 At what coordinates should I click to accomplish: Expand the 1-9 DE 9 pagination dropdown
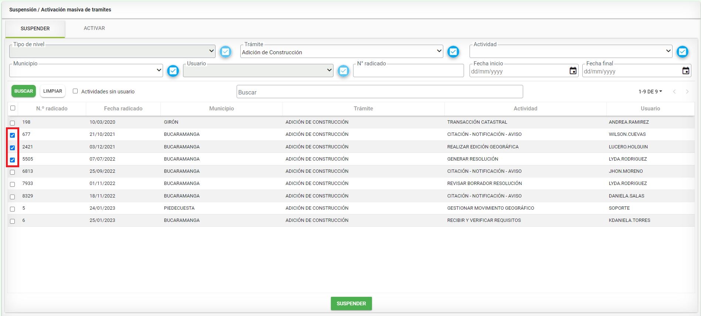click(x=650, y=92)
